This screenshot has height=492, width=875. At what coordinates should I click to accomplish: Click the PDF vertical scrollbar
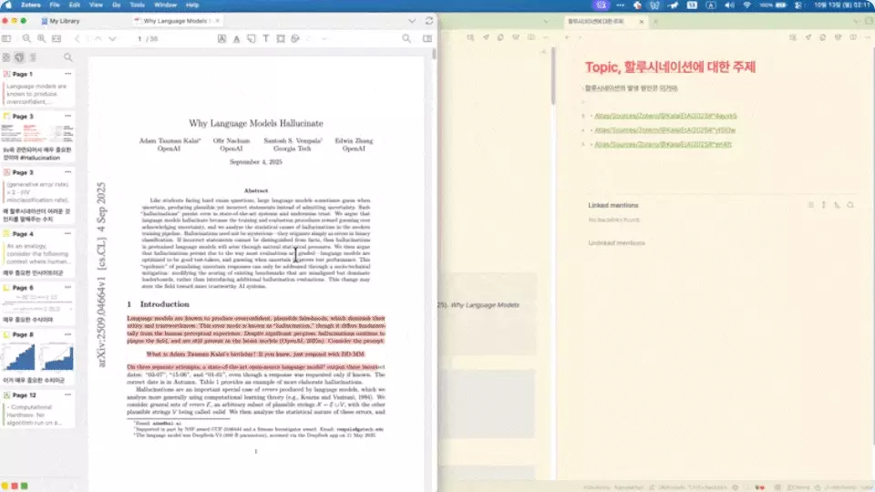click(x=434, y=54)
